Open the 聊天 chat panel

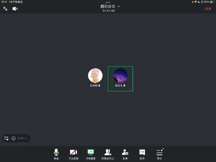[x=142, y=154]
